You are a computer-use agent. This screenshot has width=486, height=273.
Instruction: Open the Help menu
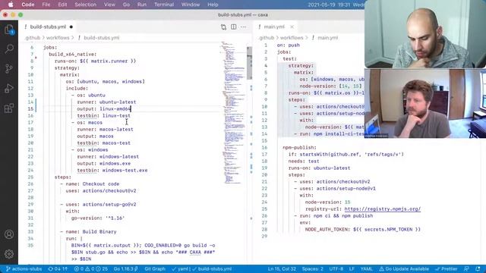pyautogui.click(x=213, y=5)
